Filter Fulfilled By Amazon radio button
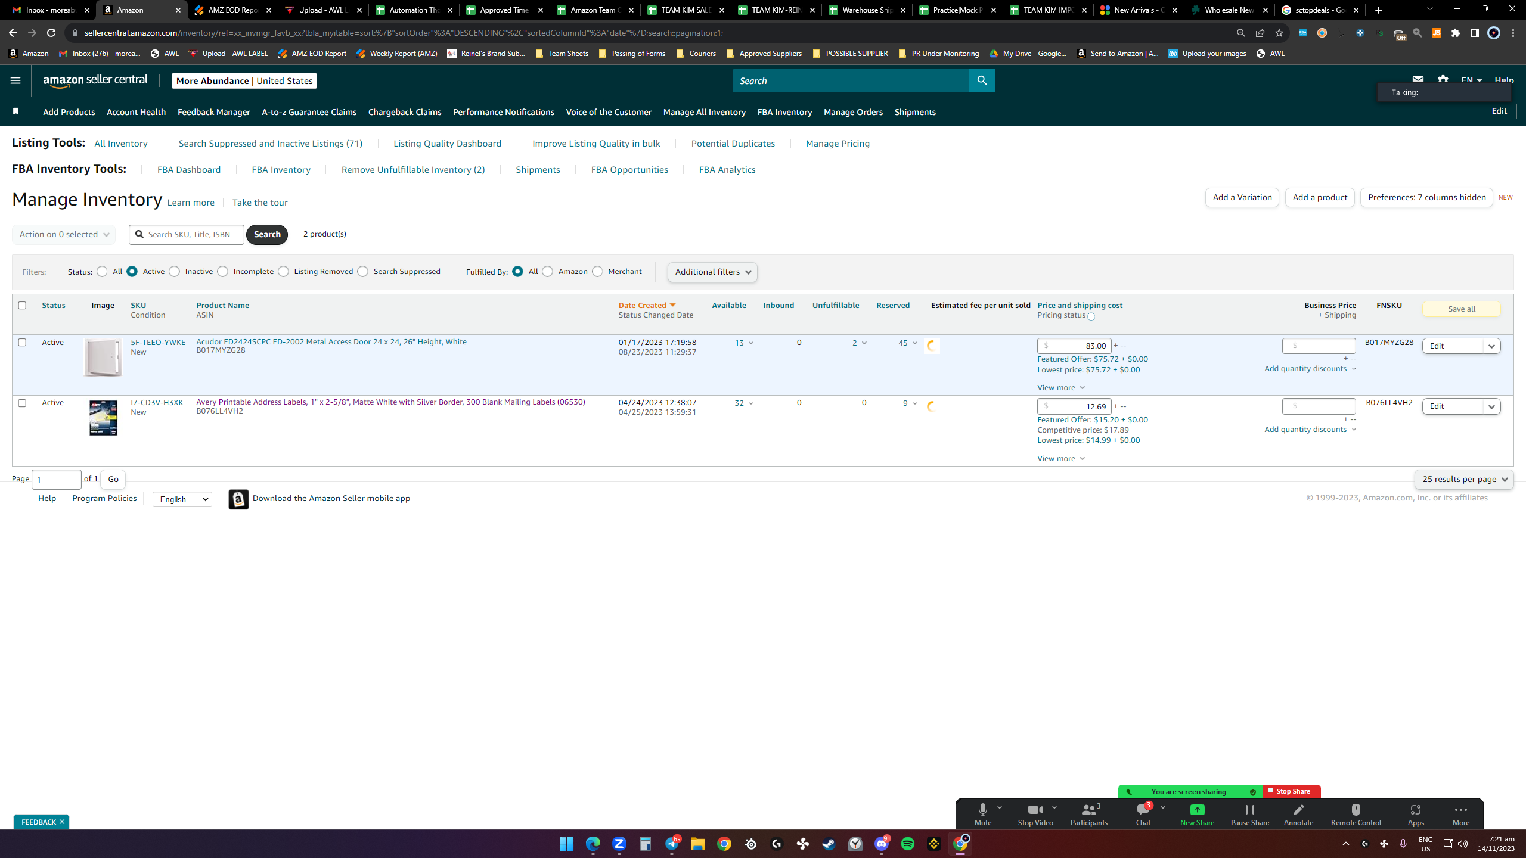 [547, 272]
